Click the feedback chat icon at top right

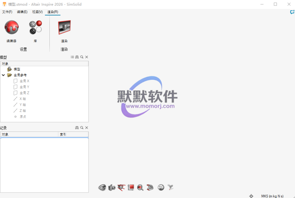pyautogui.click(x=292, y=12)
